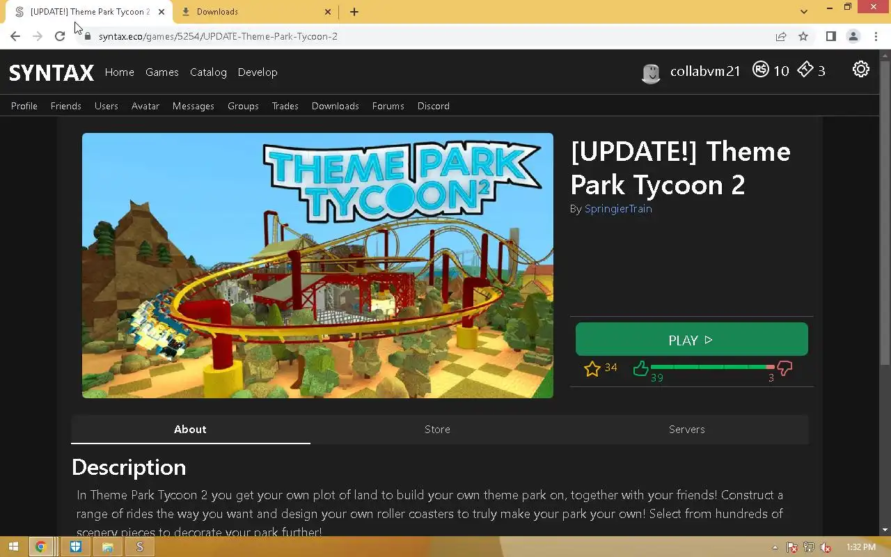
Task: Share this page icon in address bar
Action: point(781,36)
